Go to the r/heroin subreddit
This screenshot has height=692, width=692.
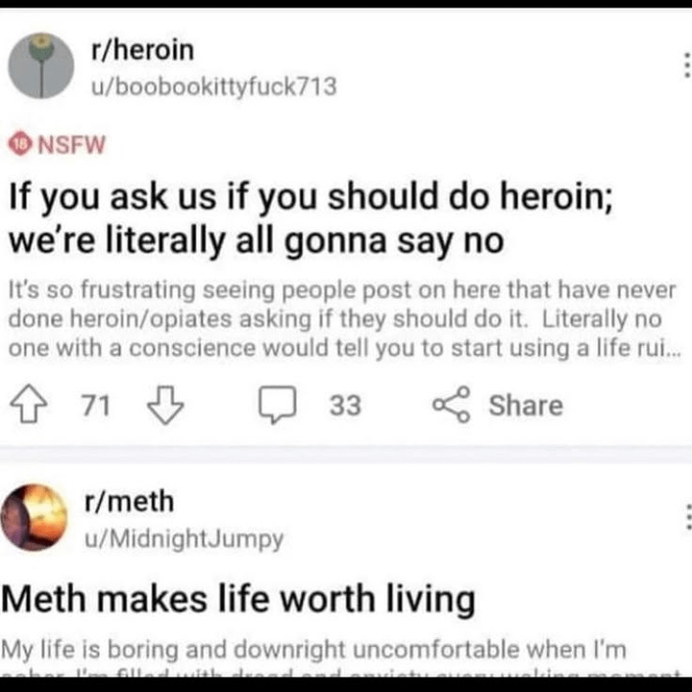coord(141,49)
